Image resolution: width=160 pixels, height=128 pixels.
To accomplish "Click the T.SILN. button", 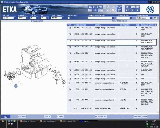I will (x=47, y=116).
